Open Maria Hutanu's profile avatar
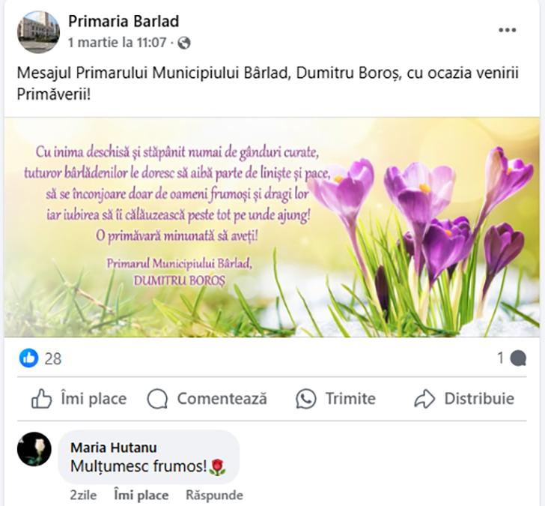The width and height of the screenshot is (545, 506). pyautogui.click(x=34, y=449)
